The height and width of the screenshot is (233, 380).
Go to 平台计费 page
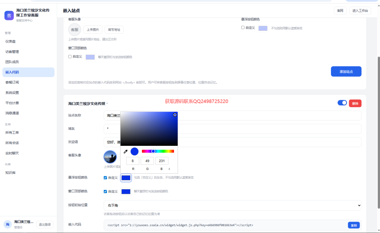point(28,103)
